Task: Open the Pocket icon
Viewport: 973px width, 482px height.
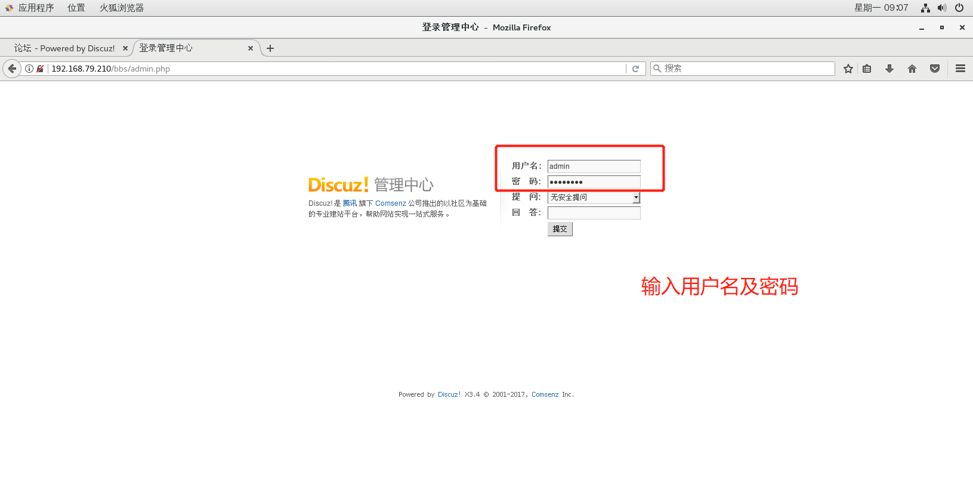Action: (x=935, y=69)
